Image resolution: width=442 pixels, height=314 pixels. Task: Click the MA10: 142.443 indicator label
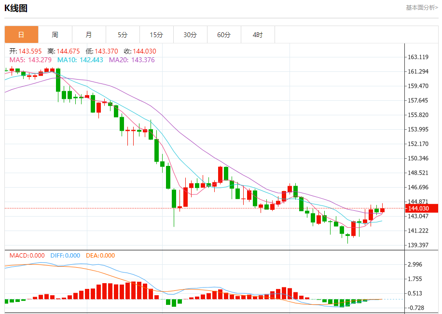pyautogui.click(x=80, y=60)
